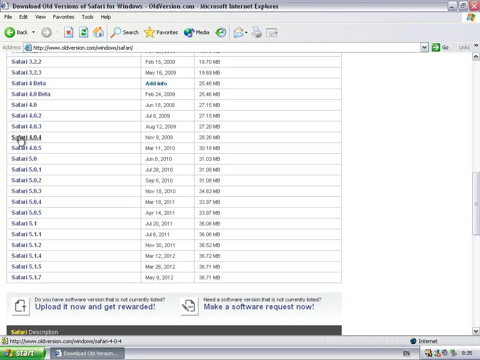Image resolution: width=480 pixels, height=360 pixels.
Task: Open the File menu
Action: tap(8, 17)
